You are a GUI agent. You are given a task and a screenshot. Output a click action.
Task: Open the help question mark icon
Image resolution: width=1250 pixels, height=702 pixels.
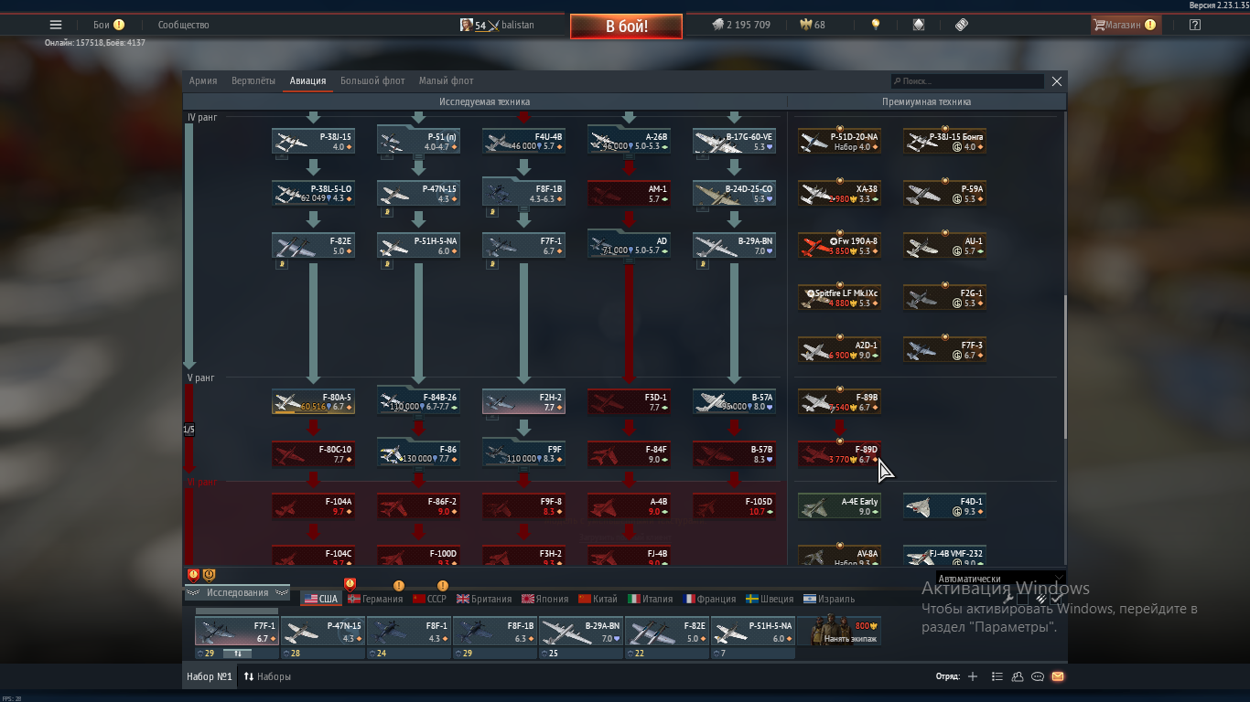[x=1195, y=25]
